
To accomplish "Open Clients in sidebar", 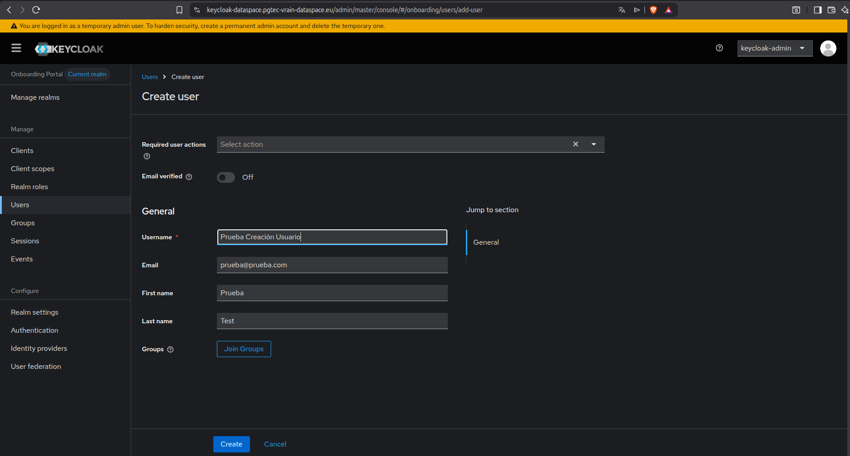I will click(x=22, y=151).
